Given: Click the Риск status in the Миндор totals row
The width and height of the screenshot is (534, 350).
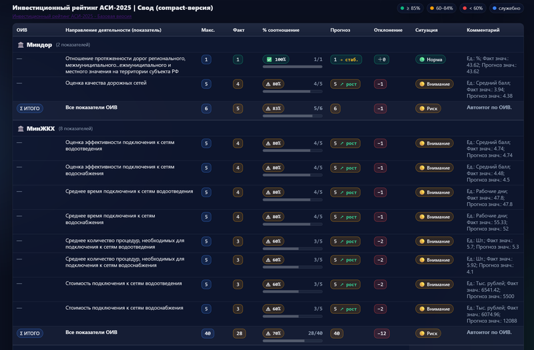Looking at the screenshot, I should 428,109.
